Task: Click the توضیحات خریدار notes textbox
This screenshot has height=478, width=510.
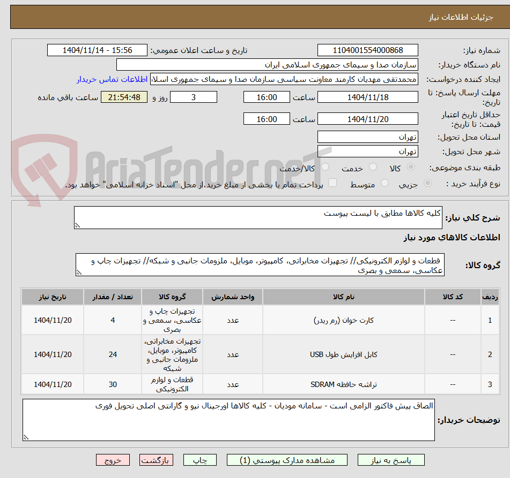Action: (x=228, y=420)
